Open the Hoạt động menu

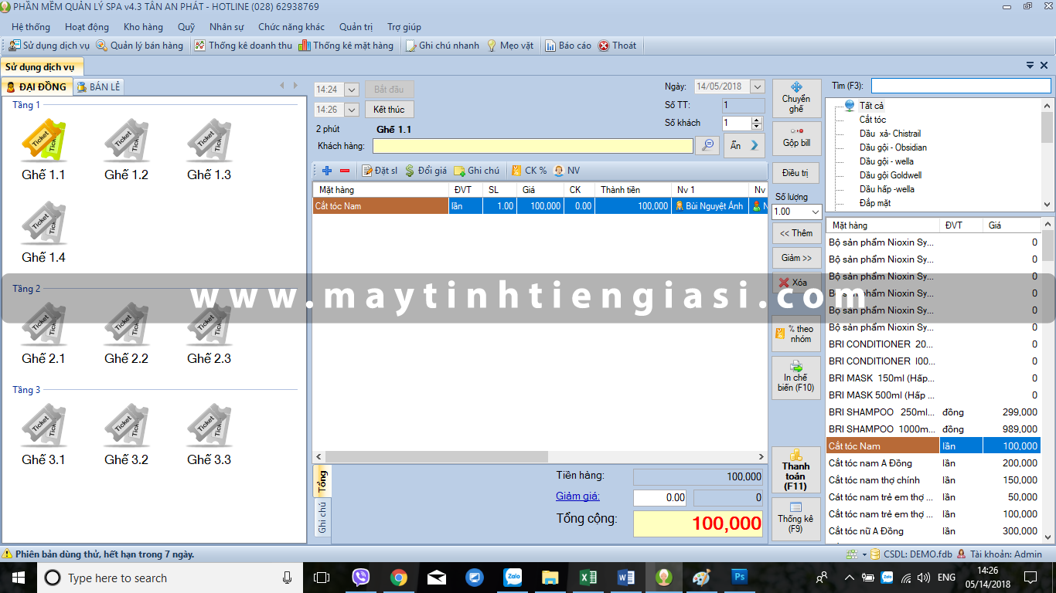pos(87,27)
